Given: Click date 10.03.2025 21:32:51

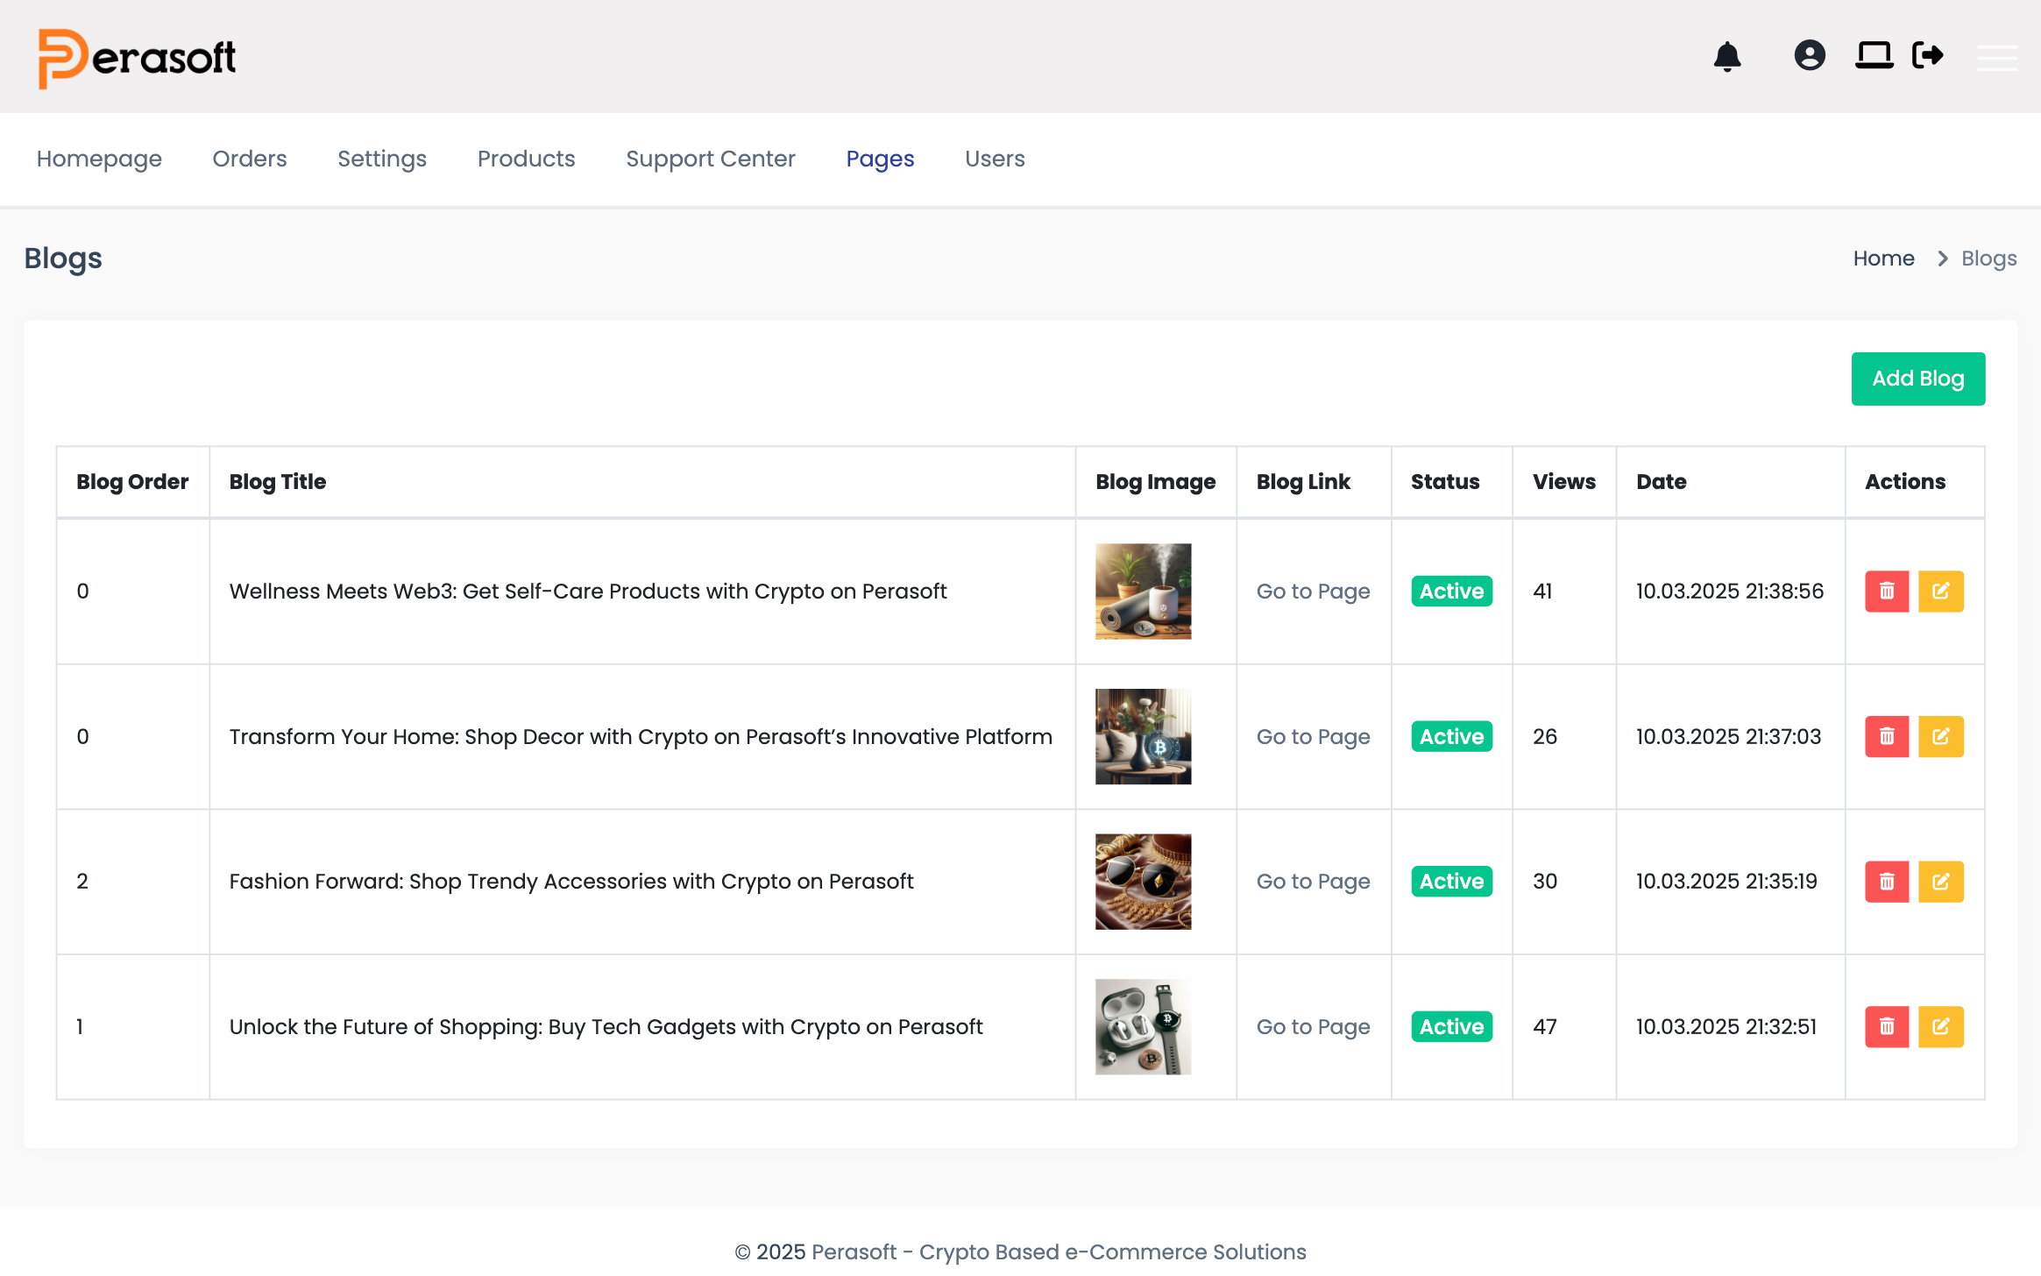Looking at the screenshot, I should tap(1726, 1027).
